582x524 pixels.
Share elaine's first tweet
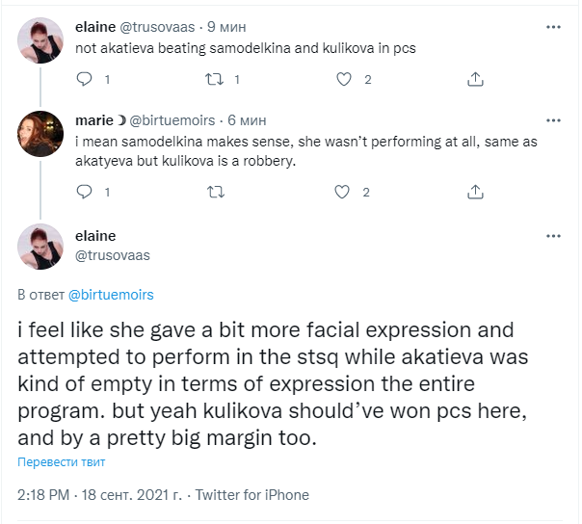point(475,79)
